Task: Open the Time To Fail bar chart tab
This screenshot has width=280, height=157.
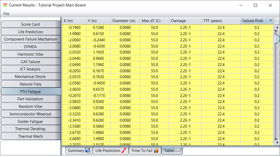Action: pyautogui.click(x=145, y=151)
